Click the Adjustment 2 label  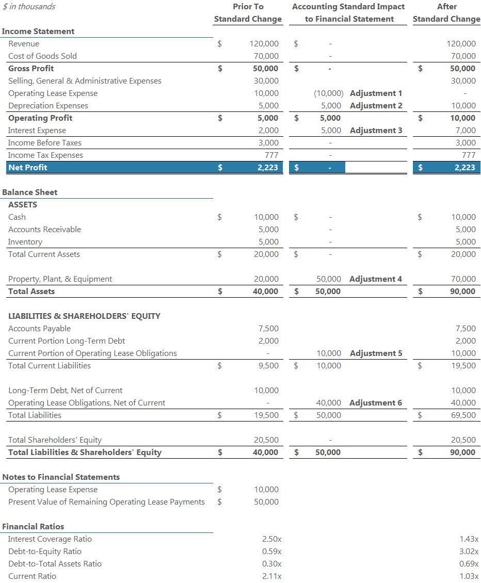coord(376,105)
